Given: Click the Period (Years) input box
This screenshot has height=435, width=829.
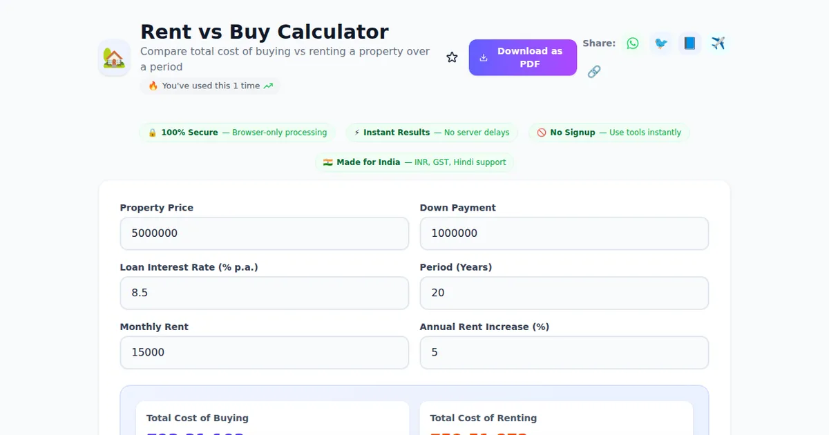Looking at the screenshot, I should pos(564,293).
